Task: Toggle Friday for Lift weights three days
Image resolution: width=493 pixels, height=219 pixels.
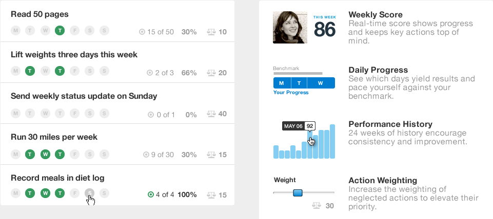Action: click(x=74, y=71)
